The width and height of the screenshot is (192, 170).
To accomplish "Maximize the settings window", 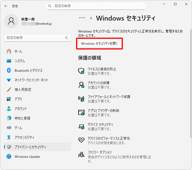I will [175, 4].
